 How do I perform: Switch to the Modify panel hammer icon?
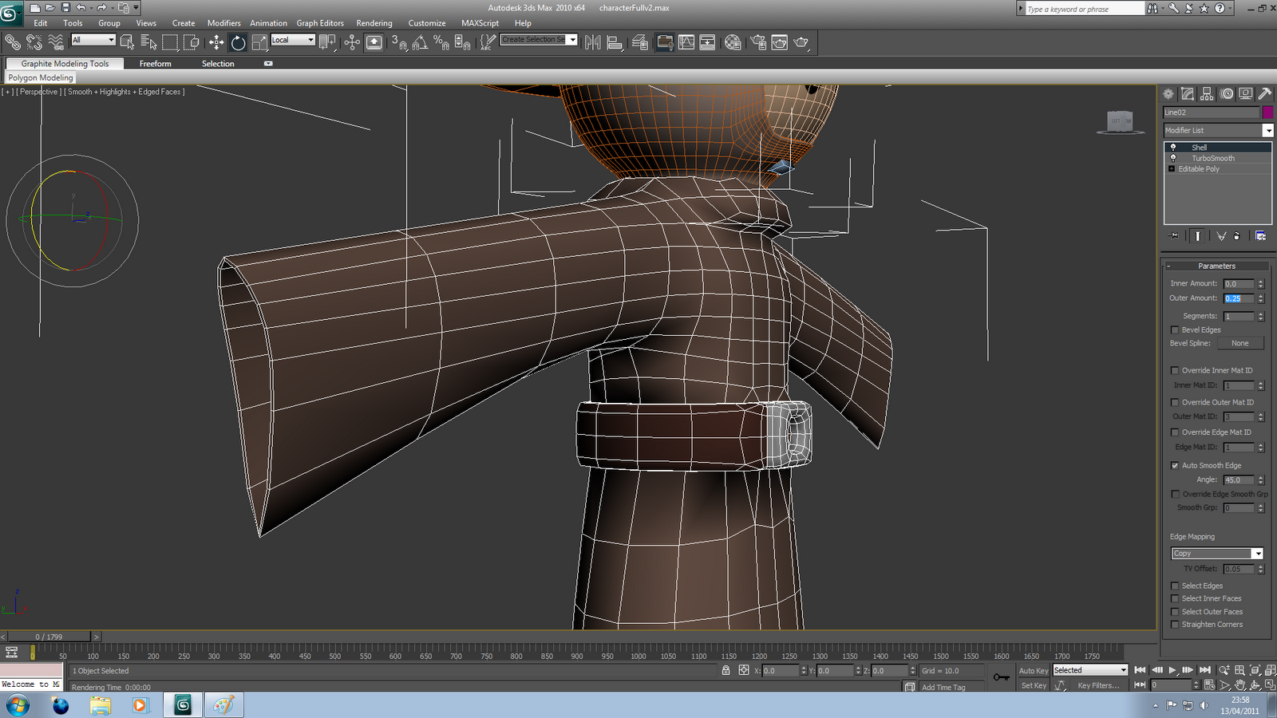click(x=1266, y=93)
